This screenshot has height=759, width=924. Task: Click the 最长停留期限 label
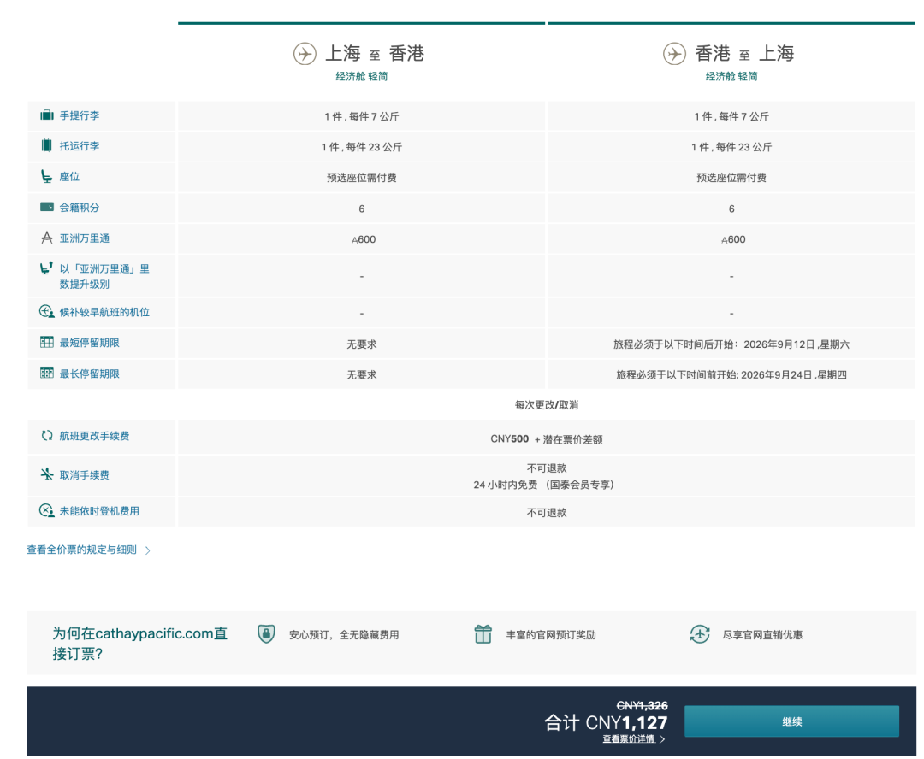pos(90,374)
